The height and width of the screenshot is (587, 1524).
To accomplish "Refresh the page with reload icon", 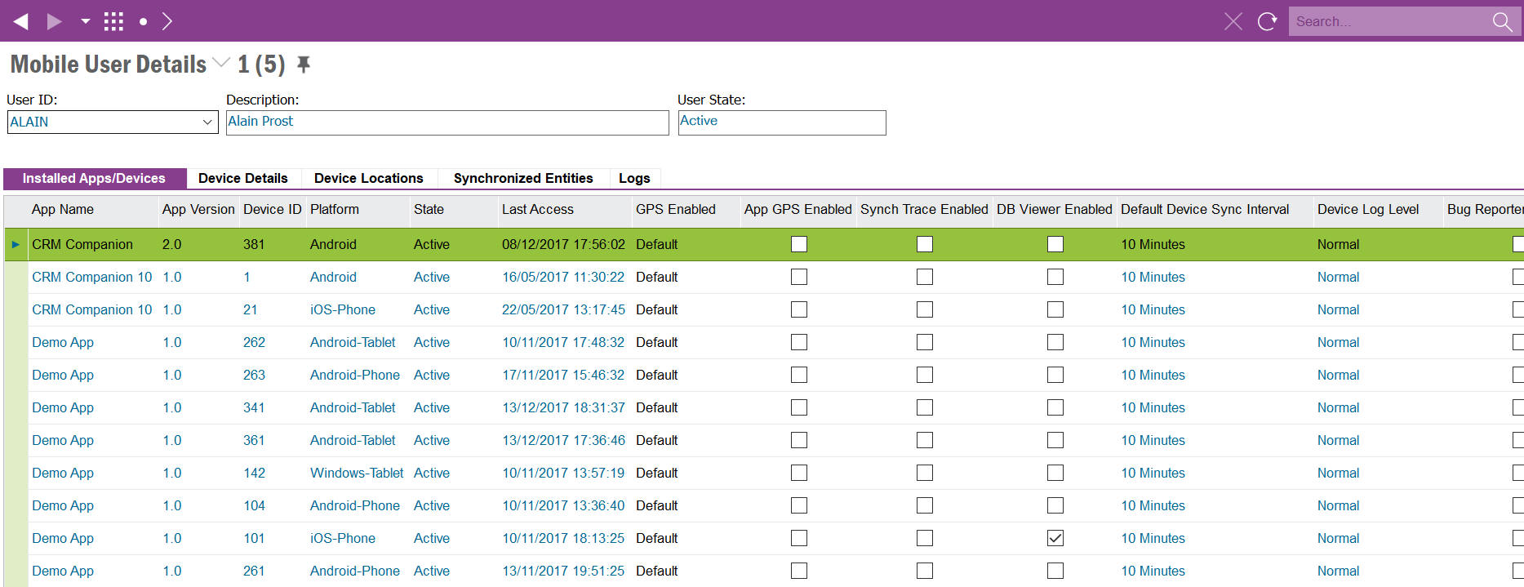I will [1267, 21].
